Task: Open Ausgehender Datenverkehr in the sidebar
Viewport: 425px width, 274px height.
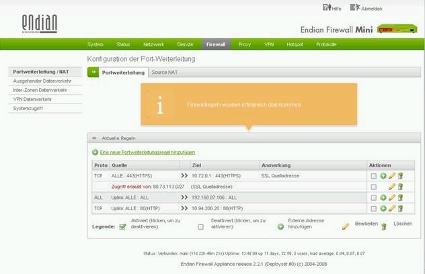Action: (42, 81)
